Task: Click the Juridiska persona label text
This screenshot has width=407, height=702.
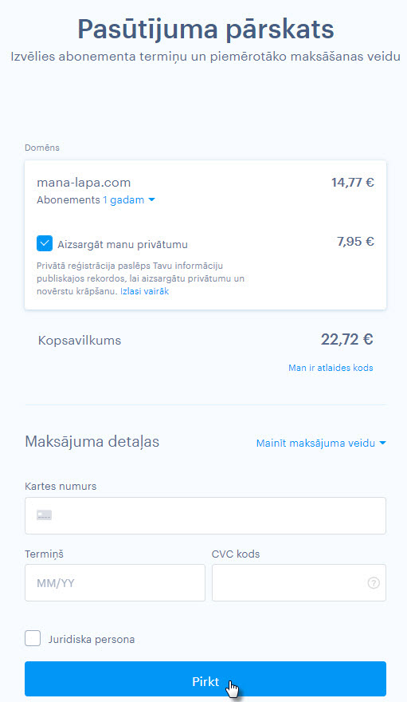Action: click(x=92, y=639)
